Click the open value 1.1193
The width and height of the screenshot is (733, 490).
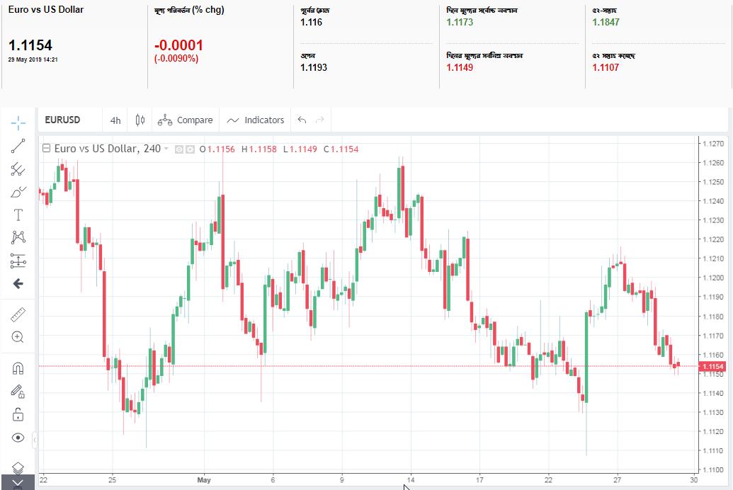314,67
